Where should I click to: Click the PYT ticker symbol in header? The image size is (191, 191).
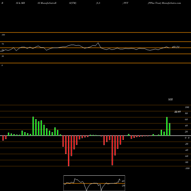point(126,3)
